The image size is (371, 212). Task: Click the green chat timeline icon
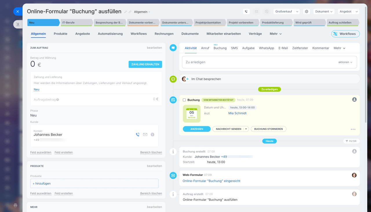coord(173,79)
